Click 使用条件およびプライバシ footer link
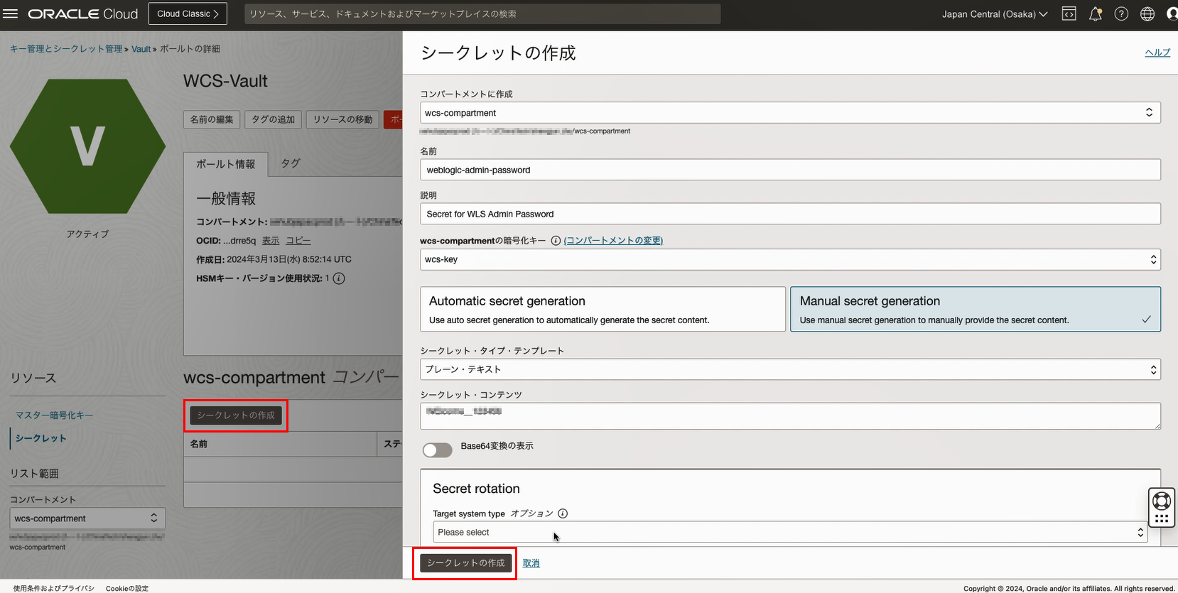Screen dimensions: 1178x593 tap(53, 588)
